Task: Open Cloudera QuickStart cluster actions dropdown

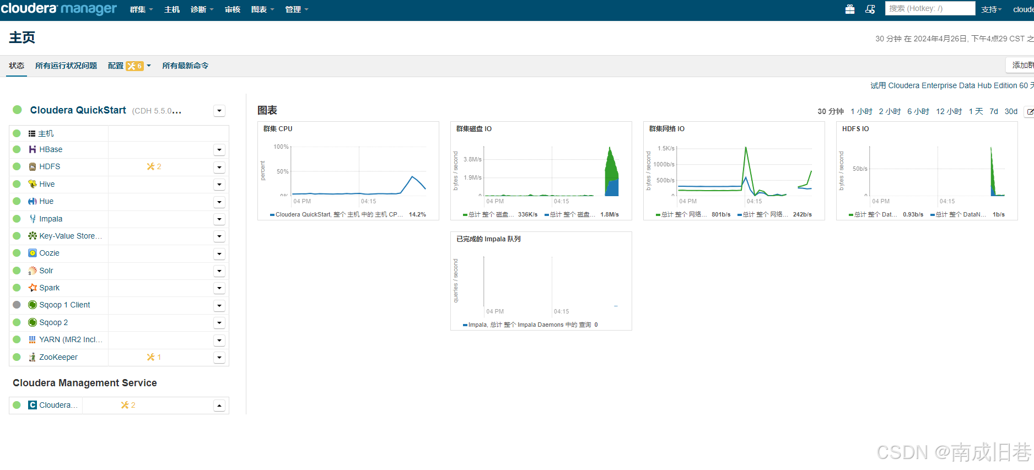Action: point(219,111)
